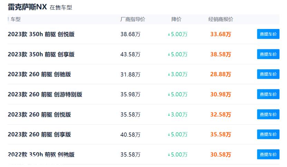Open the 2023款 260 前驱 创游特别版 model link
Screen dimensions: 287x167
tap(45, 95)
